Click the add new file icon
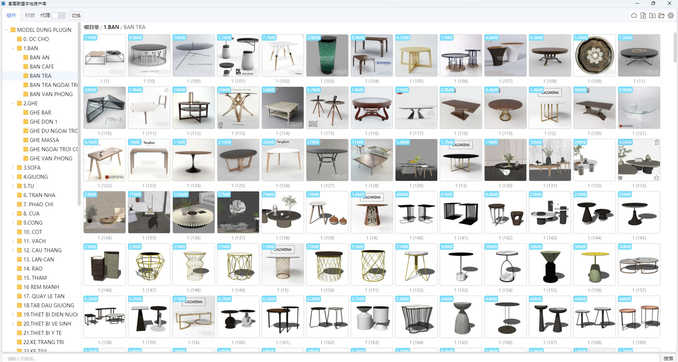The height and width of the screenshot is (362, 678). click(x=643, y=16)
